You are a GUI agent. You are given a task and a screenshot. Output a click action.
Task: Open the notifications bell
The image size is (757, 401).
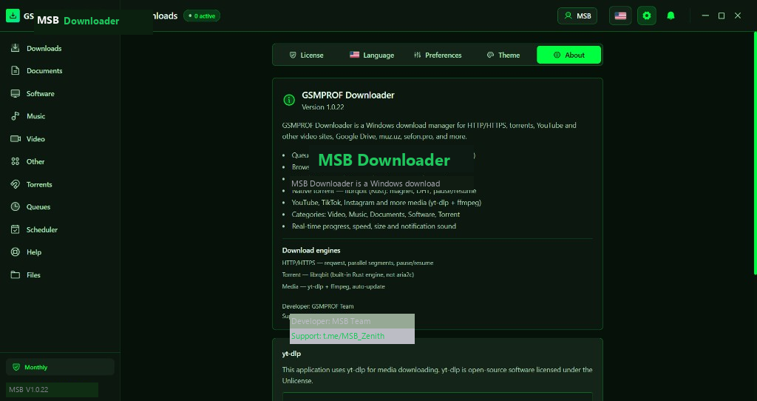pos(671,16)
